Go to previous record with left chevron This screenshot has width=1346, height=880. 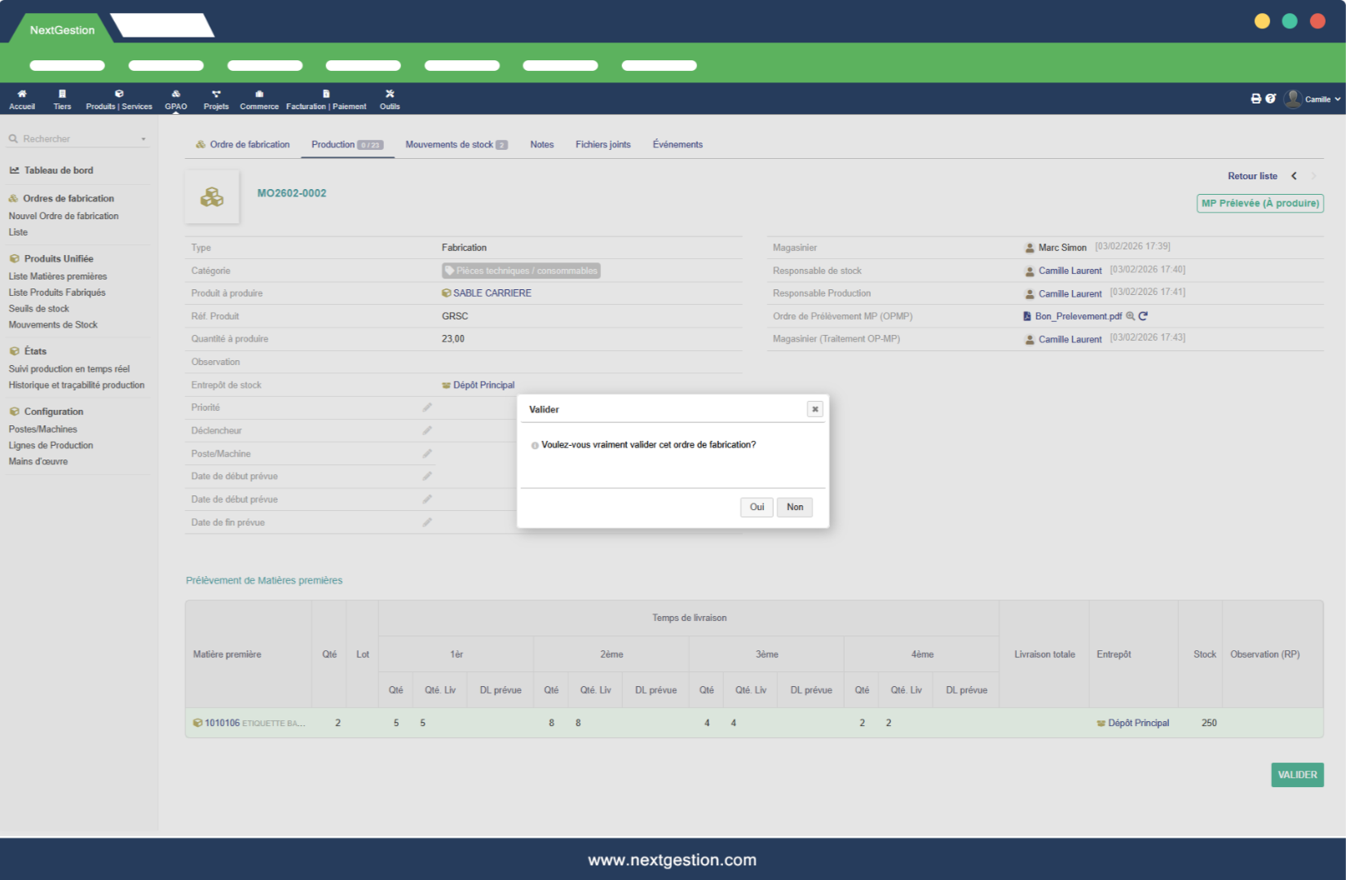[x=1294, y=176]
